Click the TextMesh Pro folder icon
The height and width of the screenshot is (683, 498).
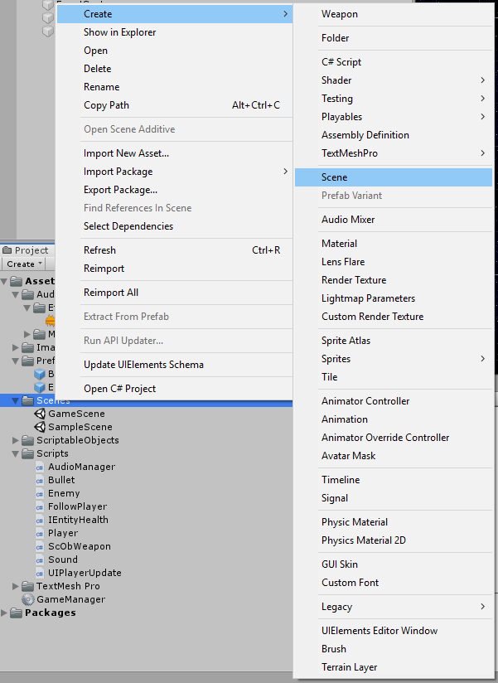[28, 586]
